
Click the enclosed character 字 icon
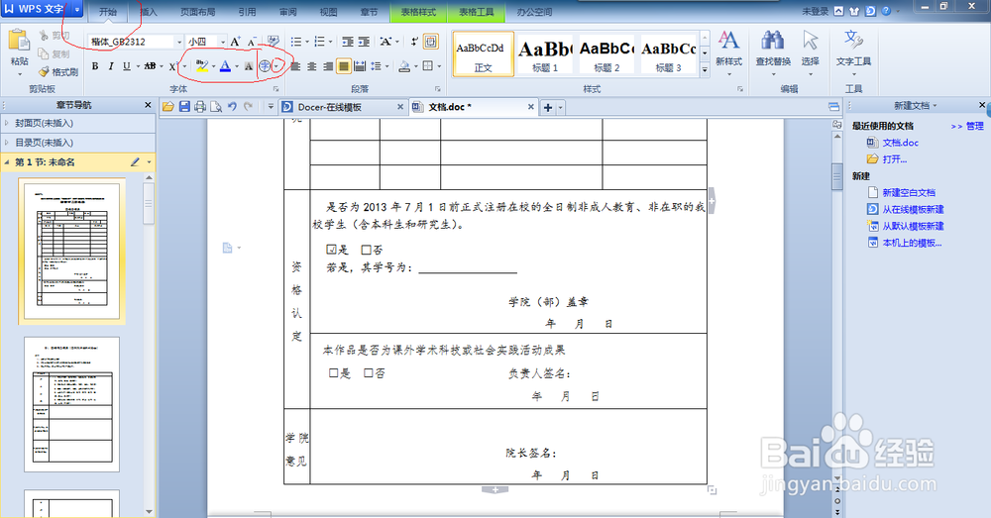pos(265,66)
